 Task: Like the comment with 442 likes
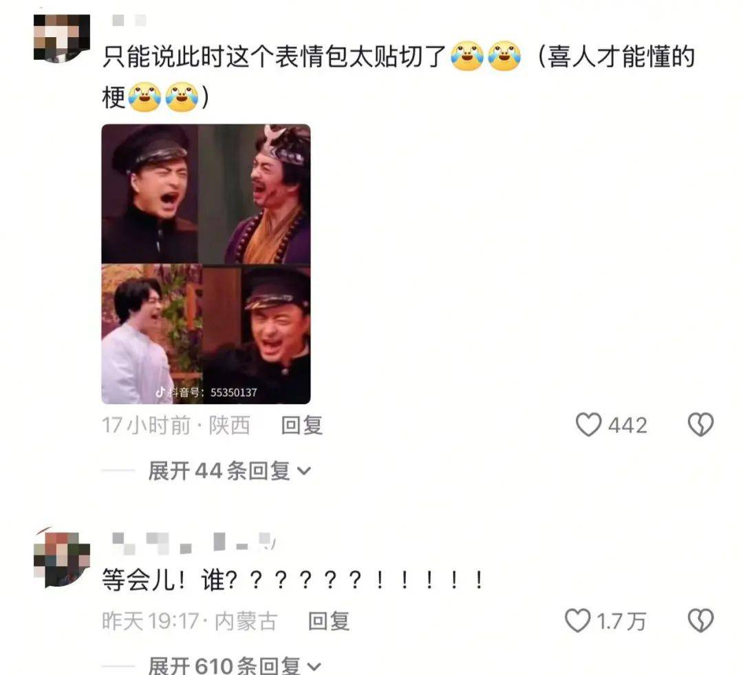(588, 424)
